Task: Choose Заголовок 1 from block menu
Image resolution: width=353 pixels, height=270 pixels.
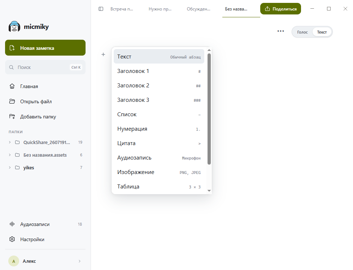Action: click(x=159, y=71)
